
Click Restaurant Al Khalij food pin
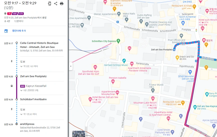tap(194, 6)
